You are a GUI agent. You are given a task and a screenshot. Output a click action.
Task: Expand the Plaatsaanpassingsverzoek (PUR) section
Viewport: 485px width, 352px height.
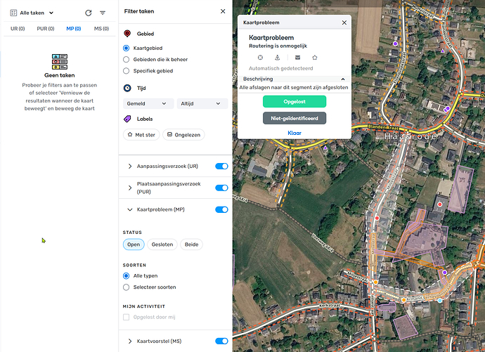coord(130,188)
